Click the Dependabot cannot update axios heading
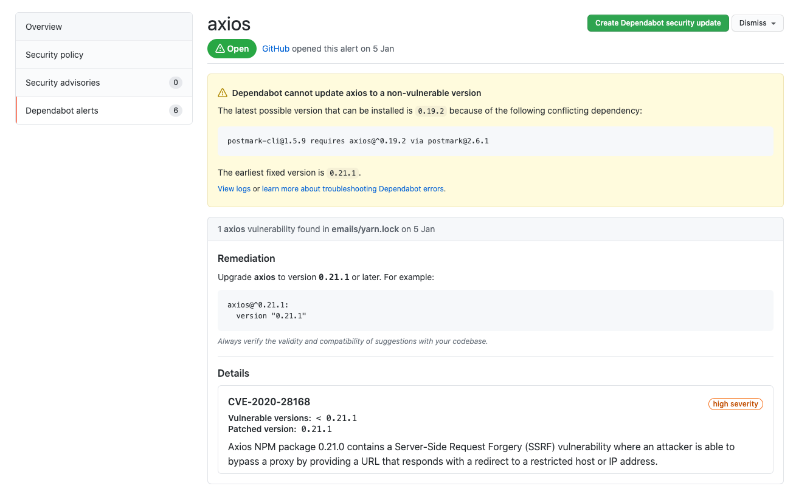796x497 pixels. [x=357, y=93]
